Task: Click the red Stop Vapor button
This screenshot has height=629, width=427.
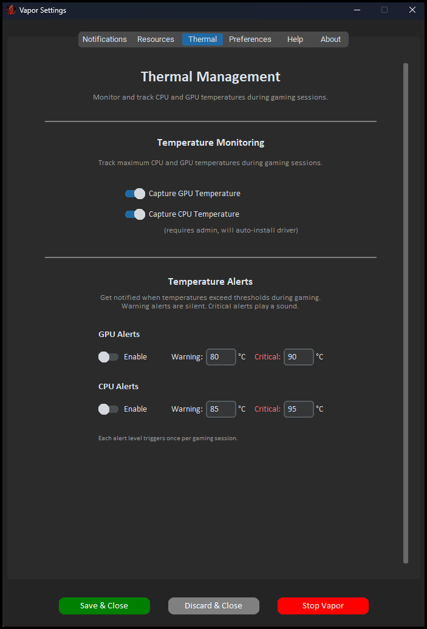Action: [323, 606]
